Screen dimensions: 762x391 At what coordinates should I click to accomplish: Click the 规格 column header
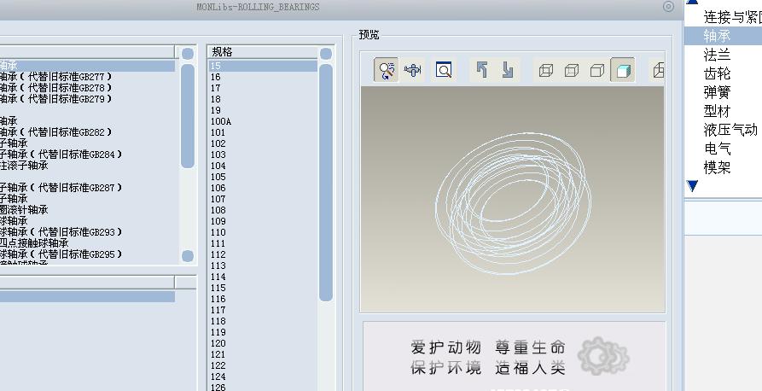coord(263,52)
